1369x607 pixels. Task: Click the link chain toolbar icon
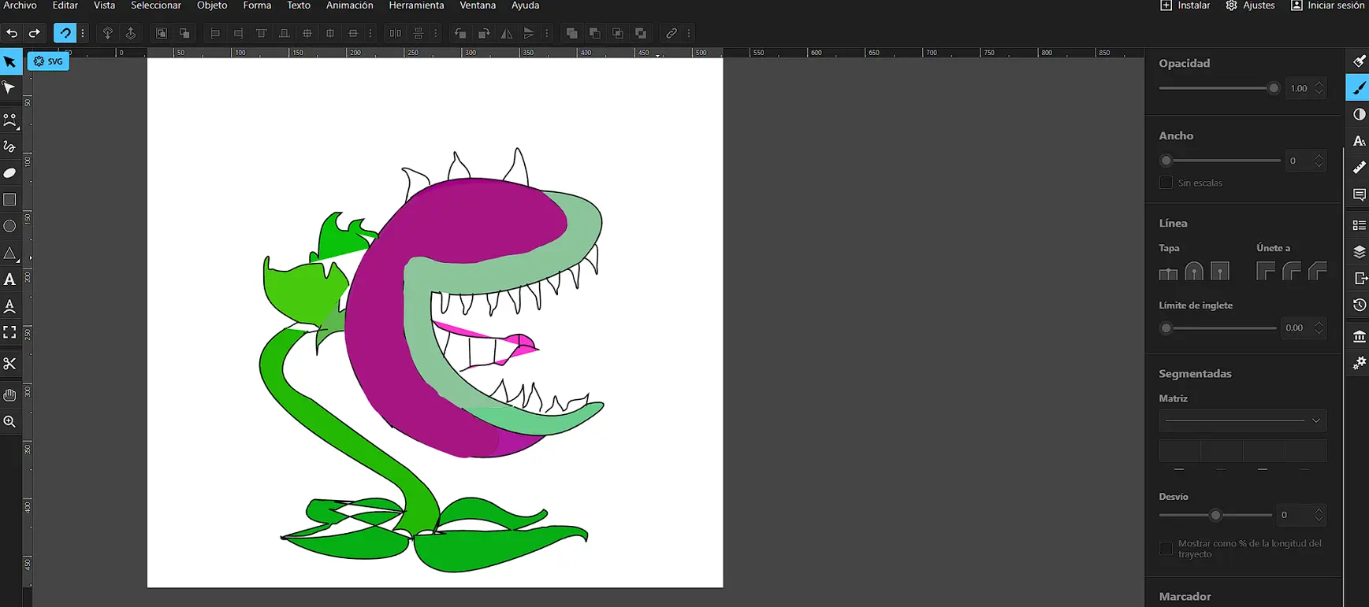[671, 33]
